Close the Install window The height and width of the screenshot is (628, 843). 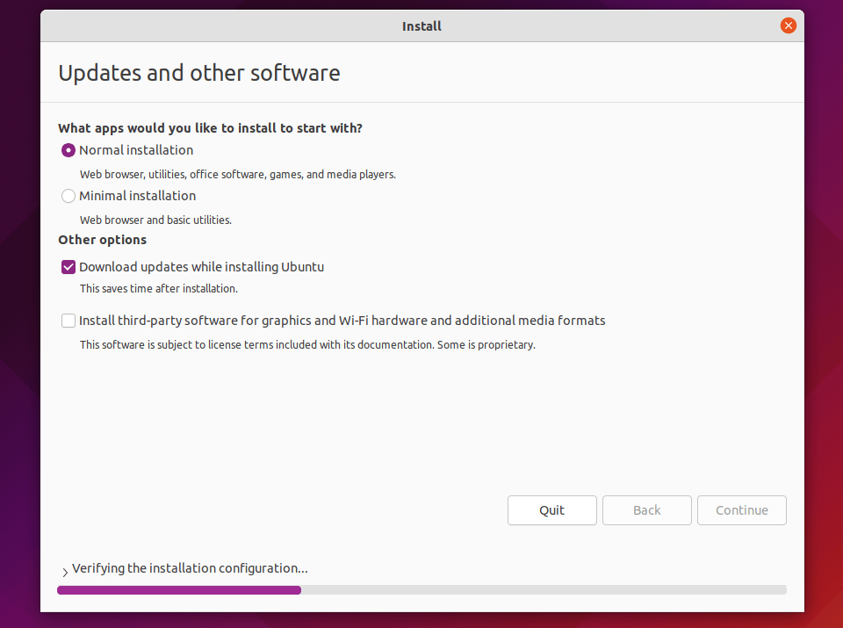(x=788, y=25)
